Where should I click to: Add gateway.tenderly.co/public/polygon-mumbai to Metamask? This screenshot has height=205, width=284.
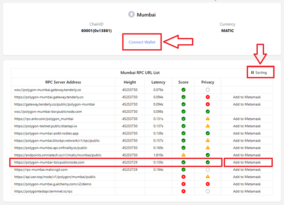(x=247, y=104)
